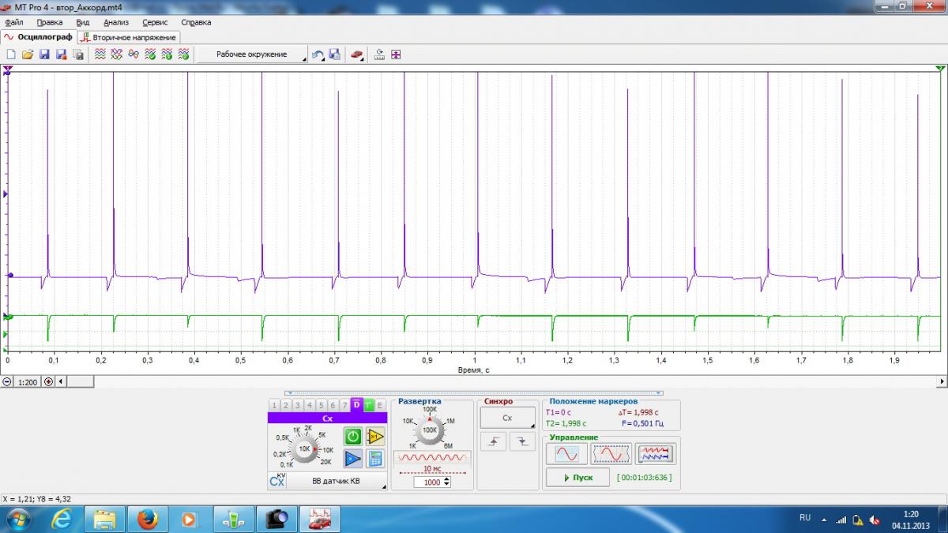Open file with the folder icon

(27, 54)
